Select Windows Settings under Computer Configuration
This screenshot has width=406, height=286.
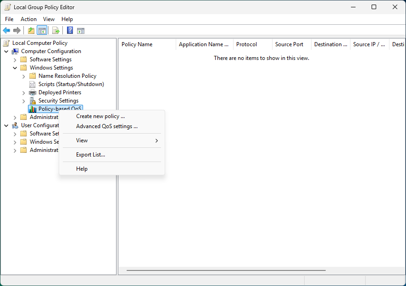[51, 68]
